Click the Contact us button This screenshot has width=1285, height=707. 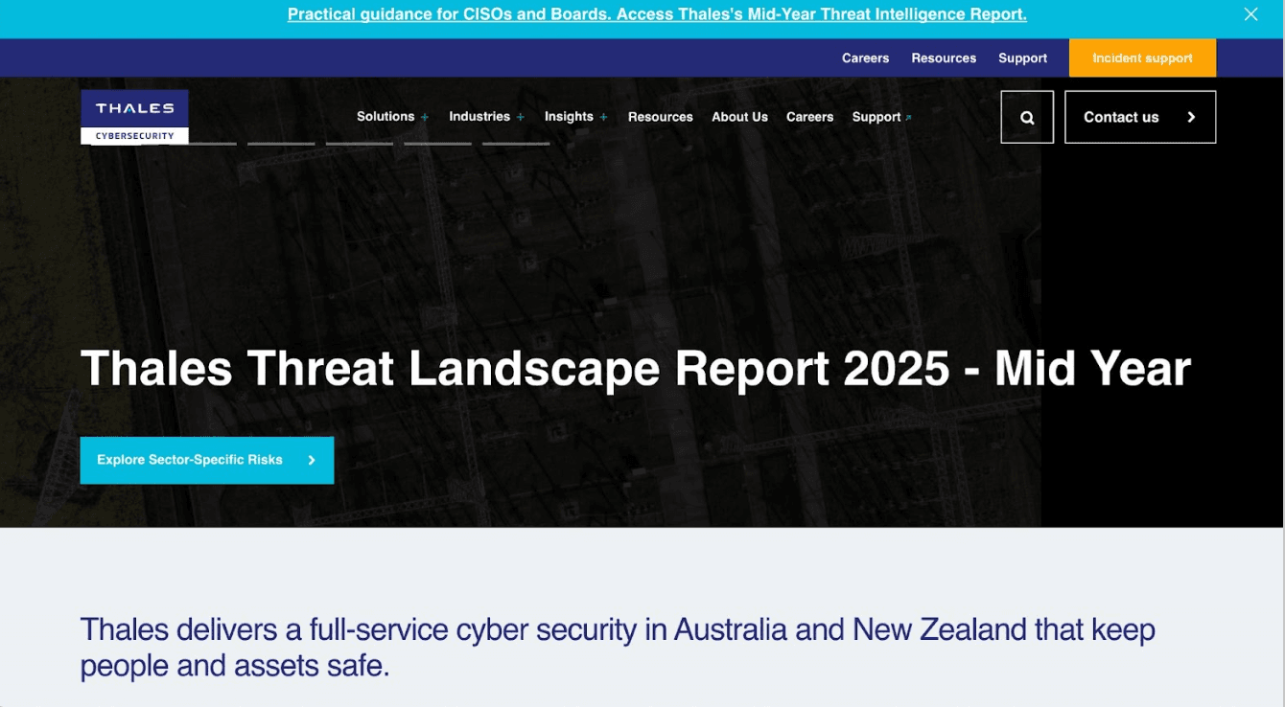coord(1140,117)
